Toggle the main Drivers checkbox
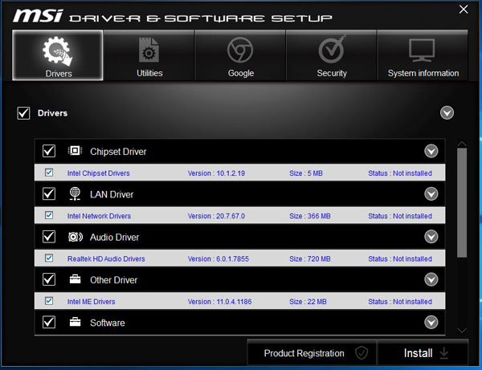The image size is (482, 370). [x=23, y=113]
